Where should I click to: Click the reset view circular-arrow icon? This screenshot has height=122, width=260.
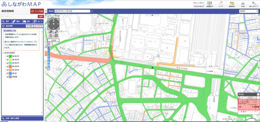pos(51,35)
